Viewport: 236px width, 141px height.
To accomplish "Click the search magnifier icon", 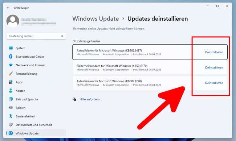I will click(x=62, y=36).
